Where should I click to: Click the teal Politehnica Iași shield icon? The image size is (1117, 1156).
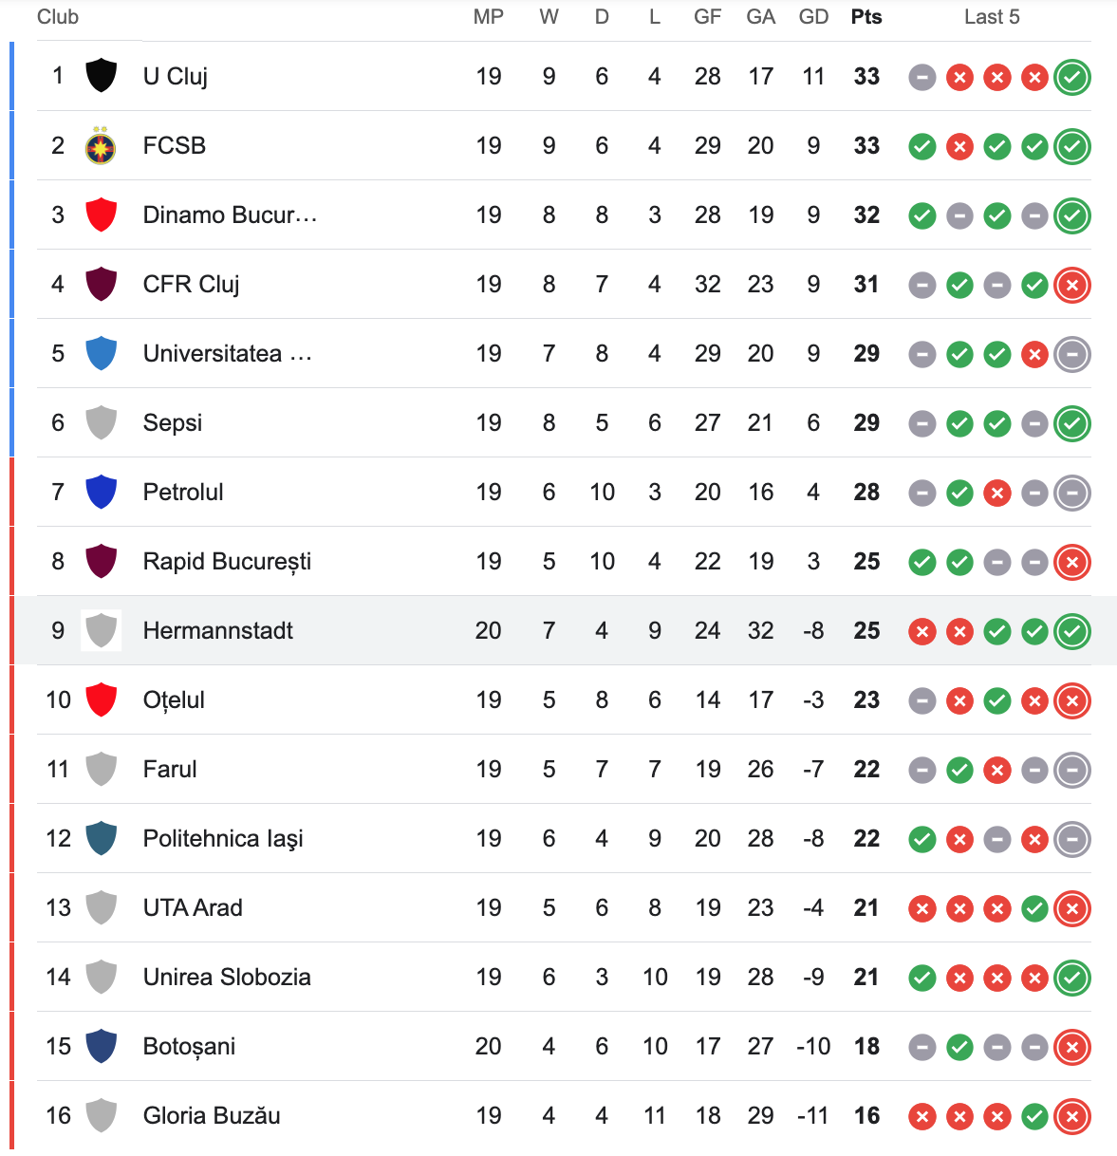point(101,838)
